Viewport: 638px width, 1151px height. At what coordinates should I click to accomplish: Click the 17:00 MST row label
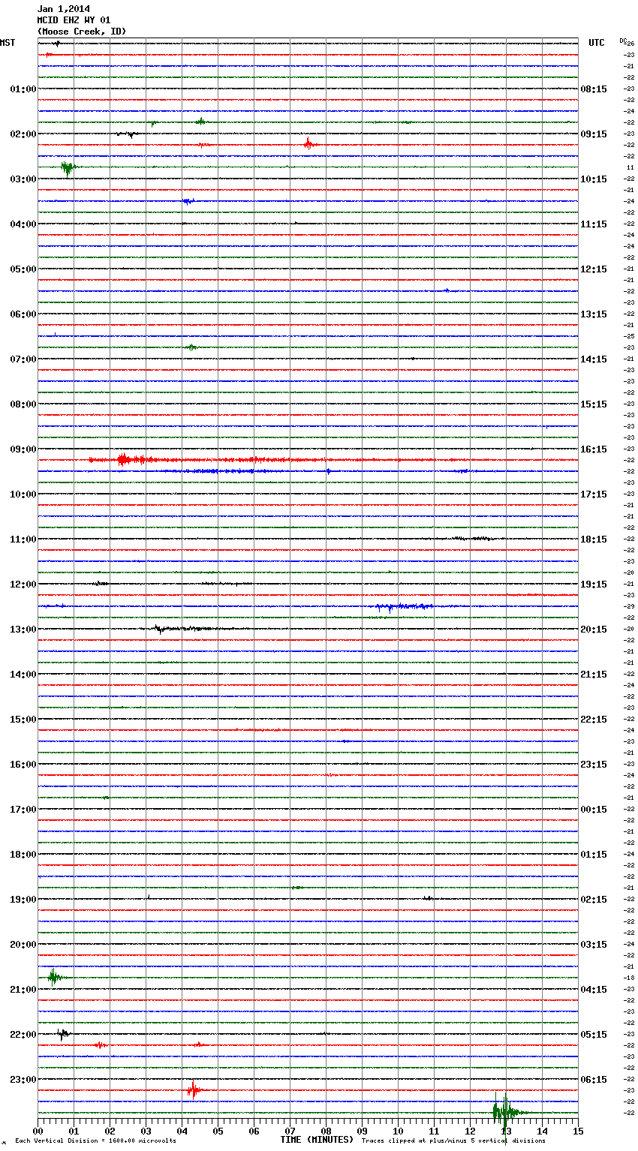coord(23,810)
